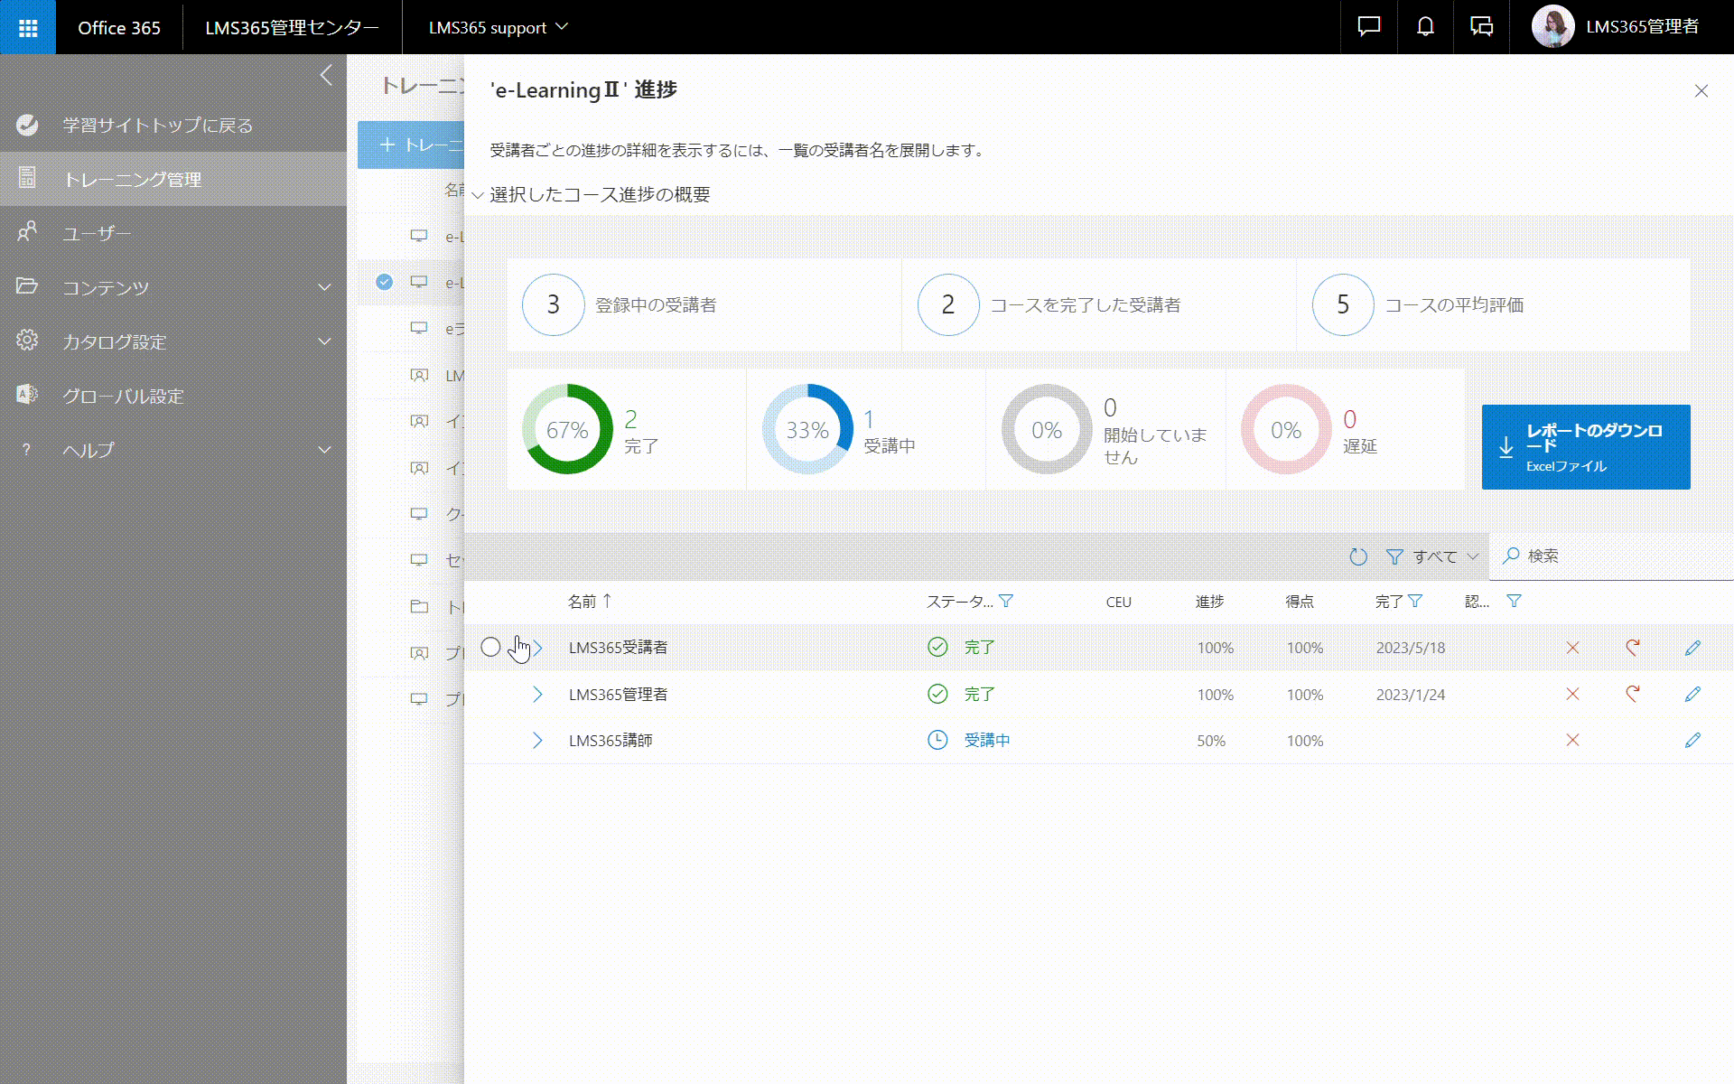Click the 0% 開始していません donut chart
This screenshot has width=1734, height=1084.
coord(1047,429)
